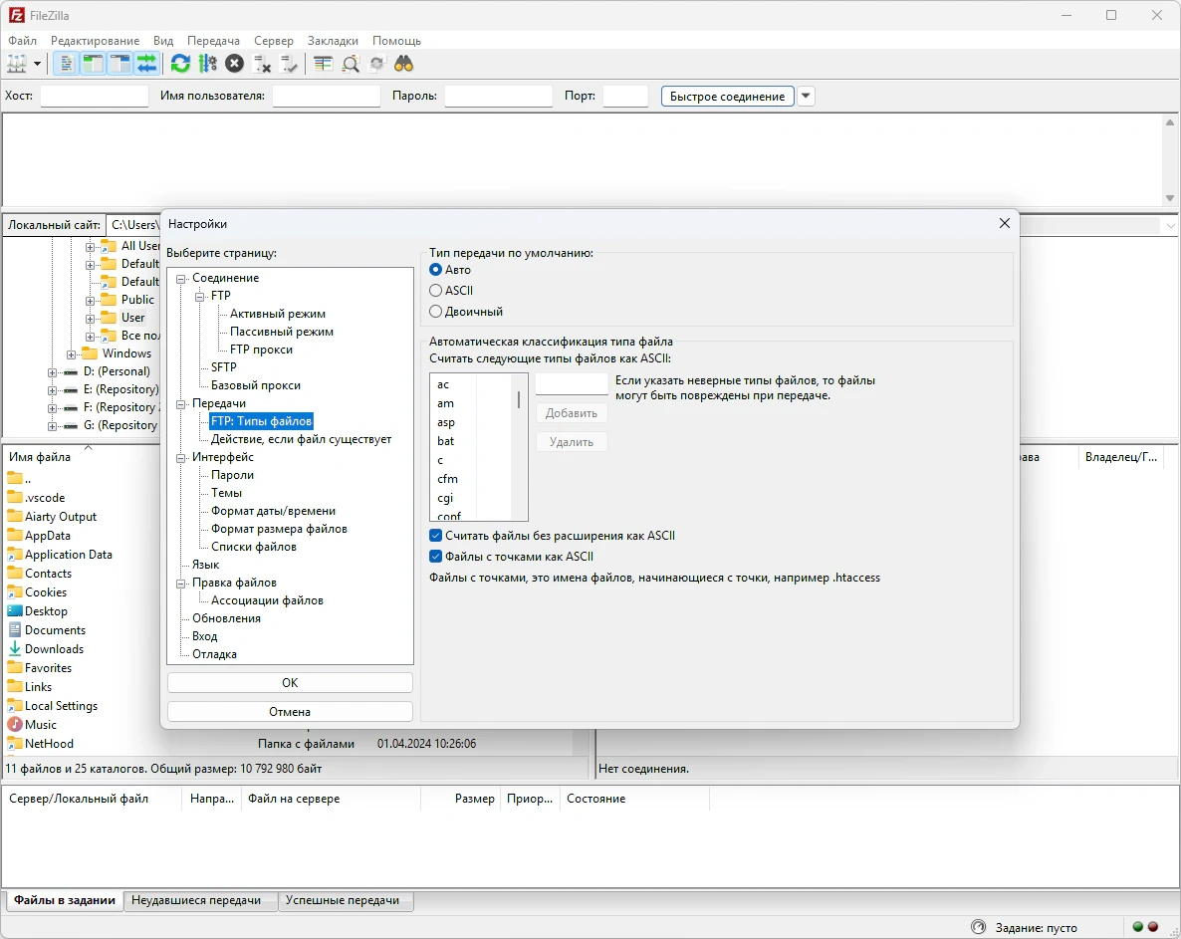This screenshot has width=1181, height=939.
Task: Open the Быстрое соединение history dropdown arrow
Action: click(807, 97)
